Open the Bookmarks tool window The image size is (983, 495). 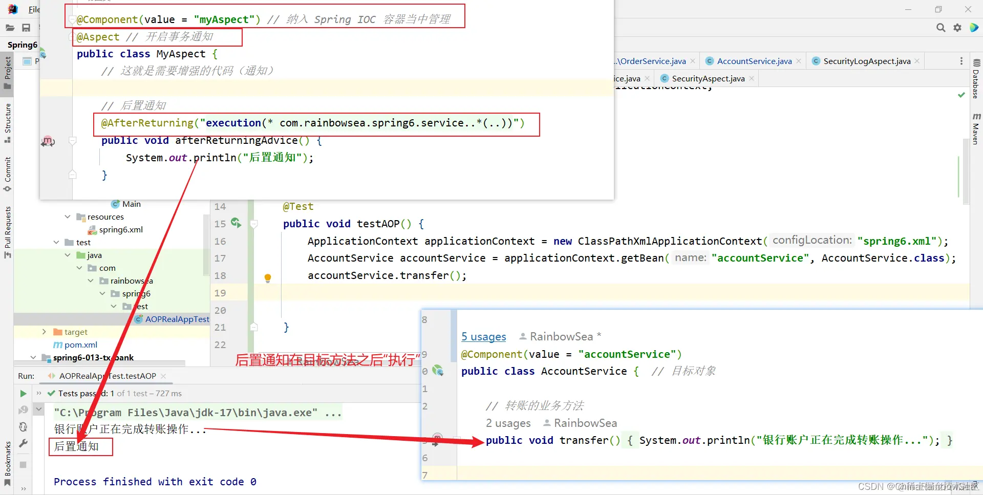[7, 463]
